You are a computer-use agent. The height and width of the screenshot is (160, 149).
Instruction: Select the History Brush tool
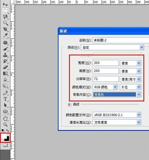(x=5, y=61)
